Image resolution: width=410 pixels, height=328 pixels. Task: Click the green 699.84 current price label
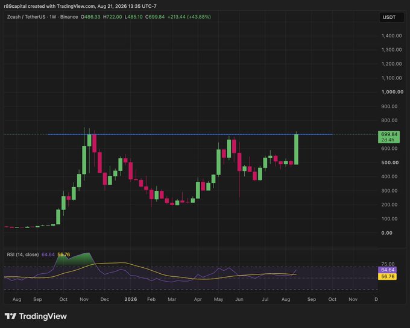tap(389, 134)
